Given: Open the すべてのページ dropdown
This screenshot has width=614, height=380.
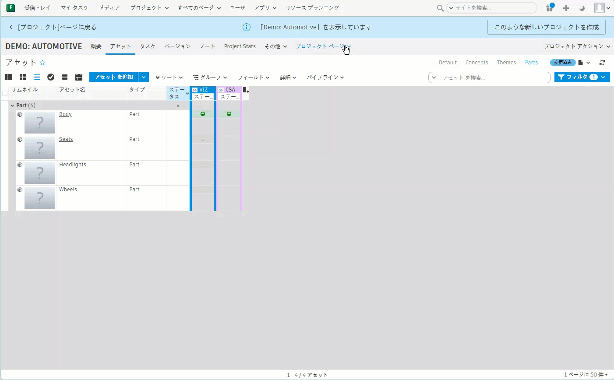Looking at the screenshot, I should pyautogui.click(x=199, y=8).
